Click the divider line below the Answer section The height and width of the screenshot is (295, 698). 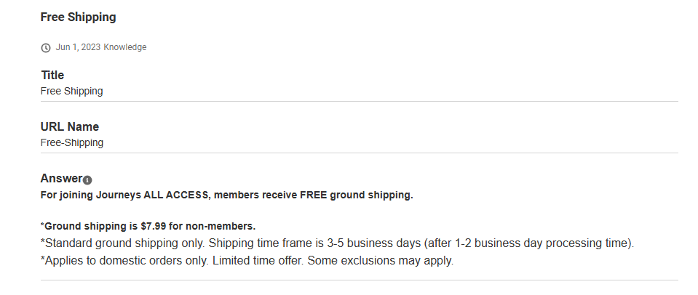(359, 280)
